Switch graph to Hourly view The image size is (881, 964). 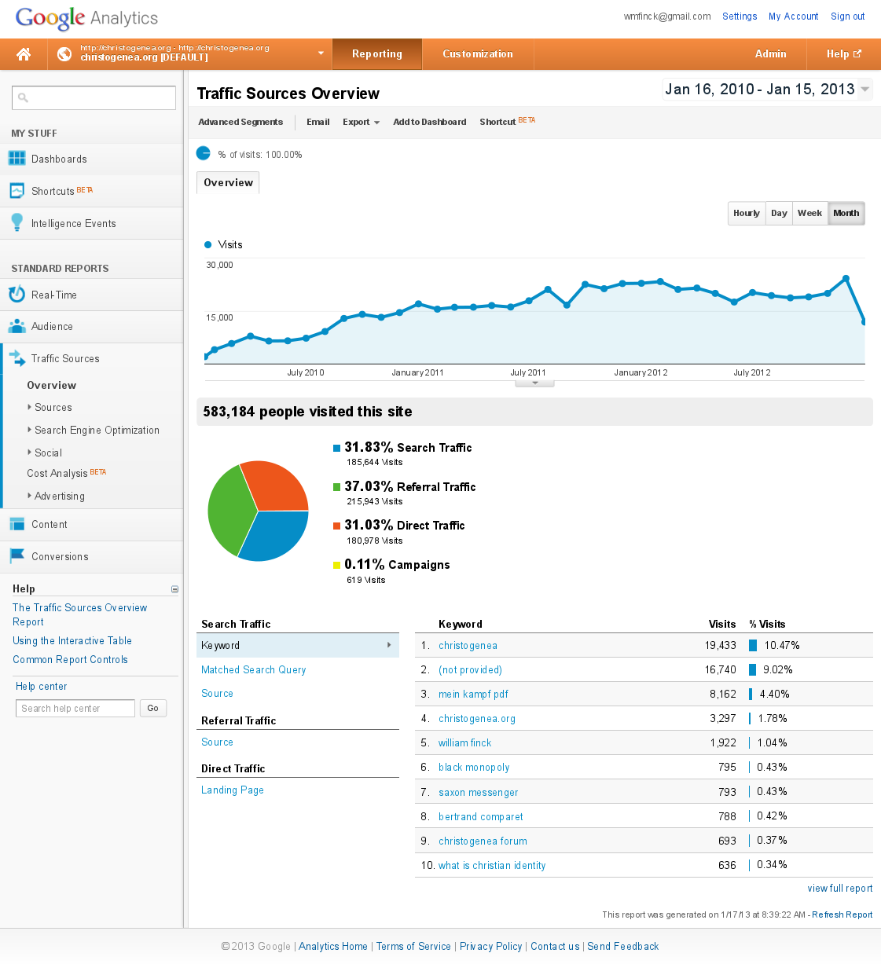[747, 214]
